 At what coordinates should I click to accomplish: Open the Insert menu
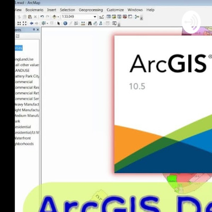(x=51, y=10)
